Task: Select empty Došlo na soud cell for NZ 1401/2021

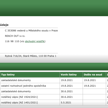Action: pyautogui.click(x=94, y=103)
